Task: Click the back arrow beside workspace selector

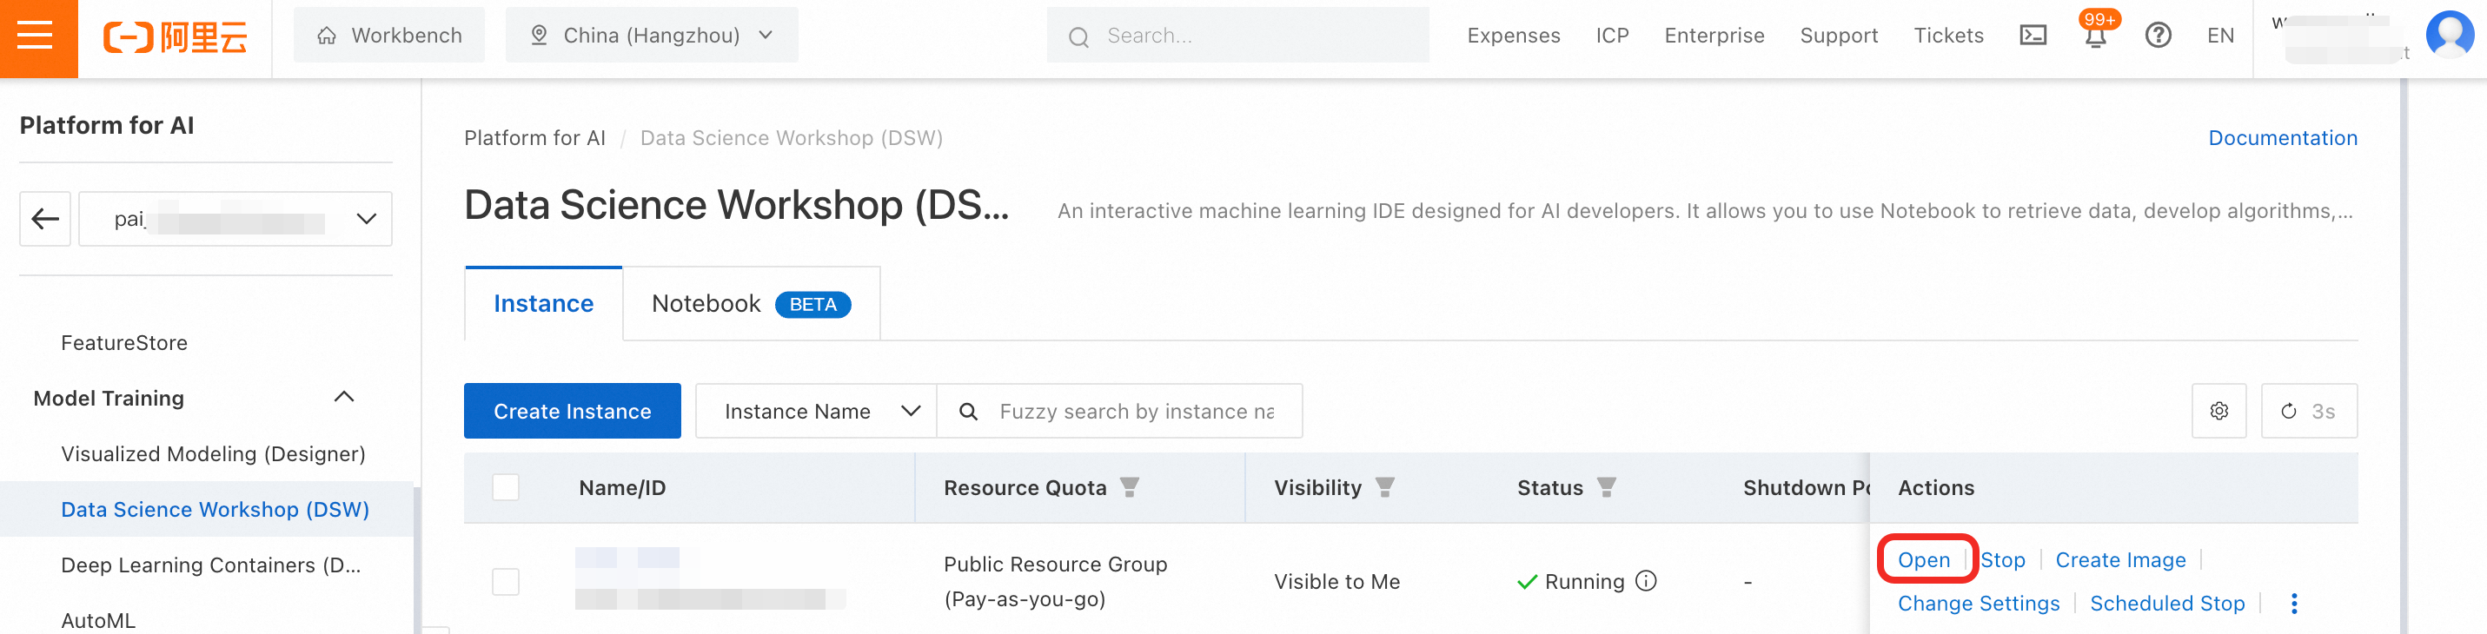Action: [45, 219]
